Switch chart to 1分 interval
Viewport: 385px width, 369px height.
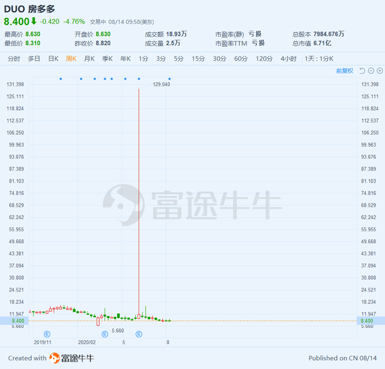tap(144, 59)
